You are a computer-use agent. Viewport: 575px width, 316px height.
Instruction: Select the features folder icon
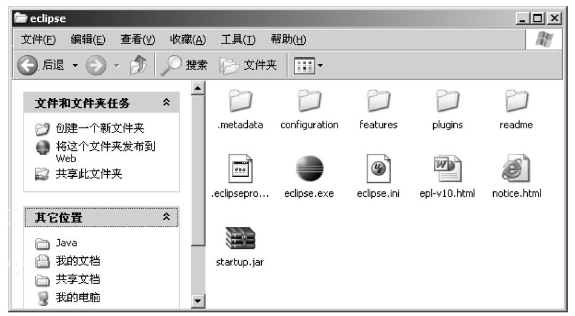tap(378, 100)
